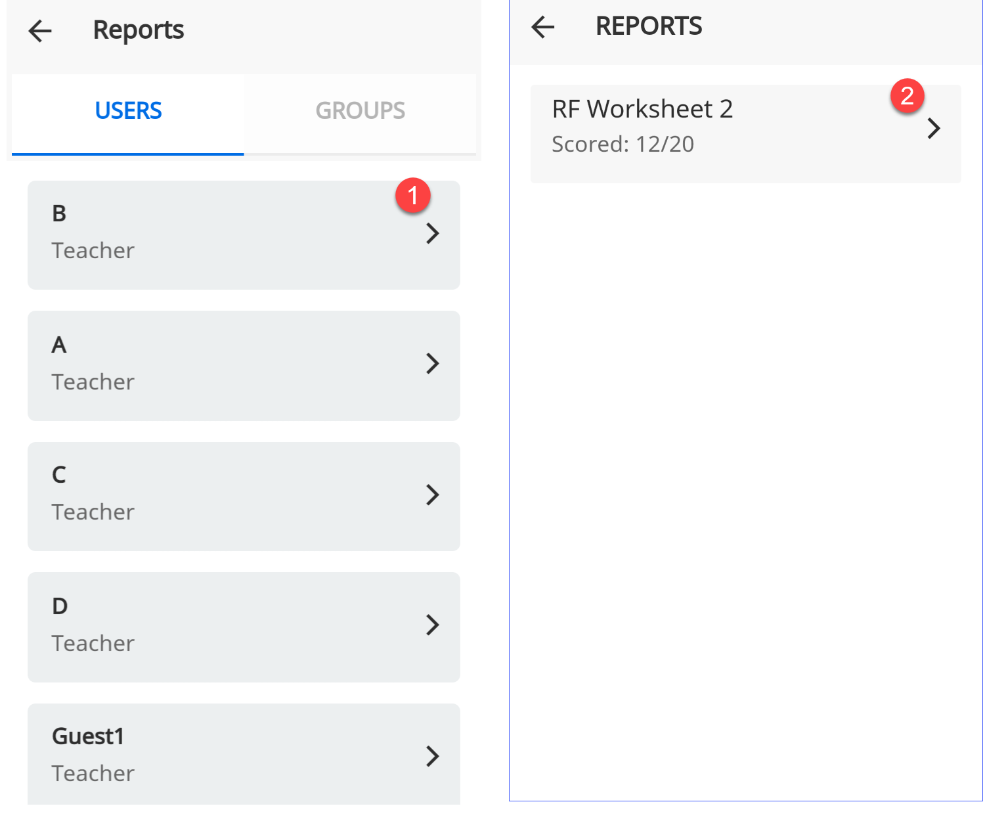Open teacher B's report
Image resolution: width=985 pixels, height=827 pixels.
(x=243, y=234)
